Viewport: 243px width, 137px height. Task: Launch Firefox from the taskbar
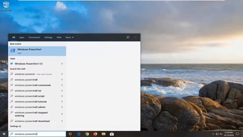pyautogui.click(x=95, y=134)
